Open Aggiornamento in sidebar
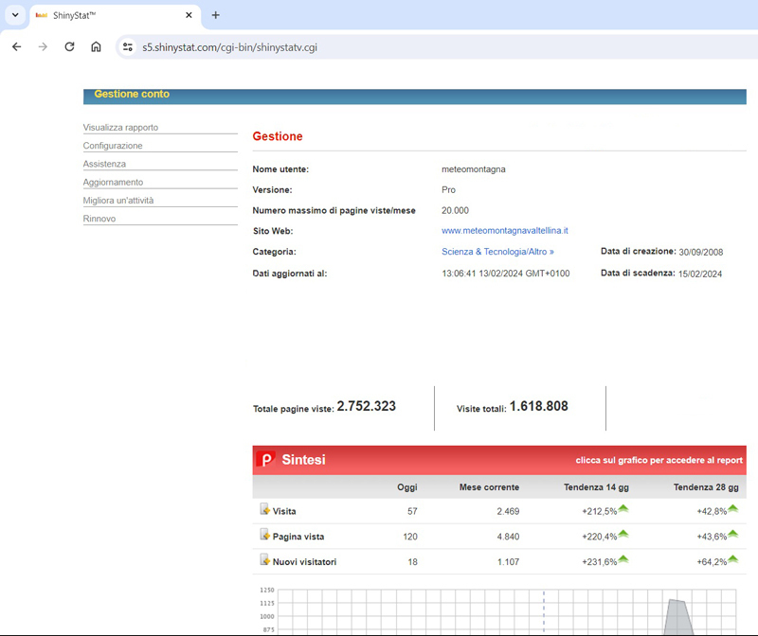This screenshot has height=636, width=758. tap(113, 183)
